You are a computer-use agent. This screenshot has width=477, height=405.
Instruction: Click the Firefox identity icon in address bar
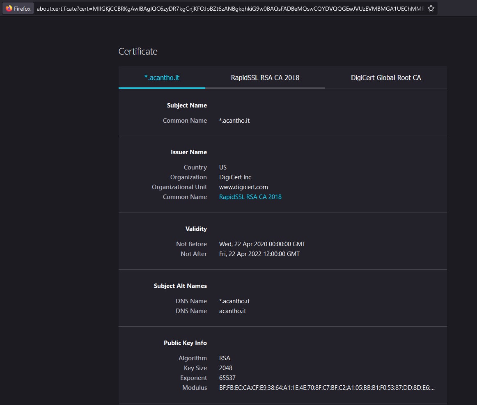18,9
